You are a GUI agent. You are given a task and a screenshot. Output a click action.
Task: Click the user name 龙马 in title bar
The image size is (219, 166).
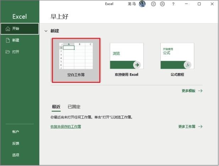click(132, 4)
